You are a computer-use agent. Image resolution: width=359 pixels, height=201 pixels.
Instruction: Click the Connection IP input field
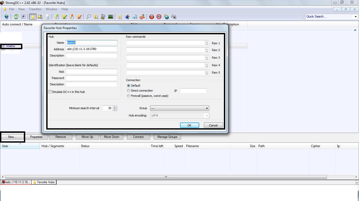(x=193, y=91)
